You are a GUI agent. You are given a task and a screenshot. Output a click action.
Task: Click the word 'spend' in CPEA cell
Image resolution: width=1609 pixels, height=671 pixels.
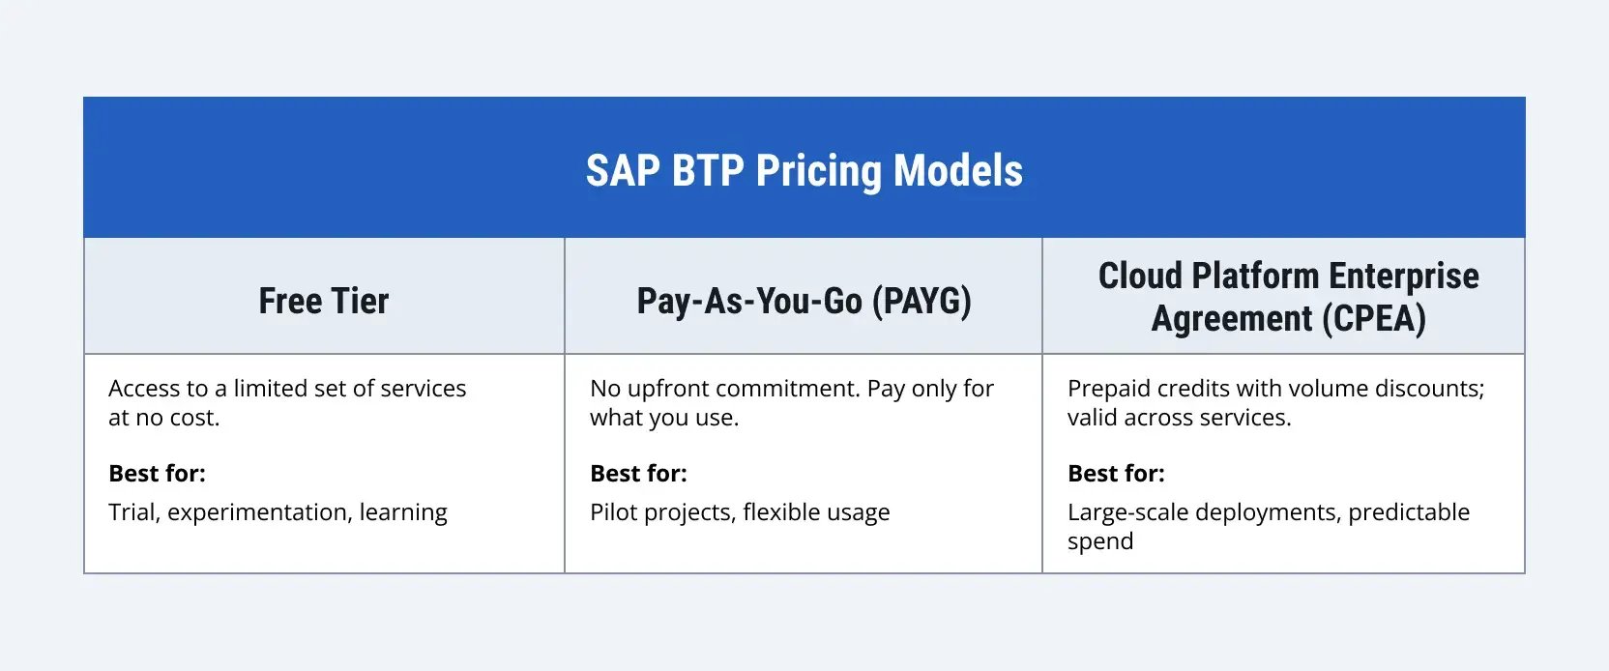(1100, 542)
